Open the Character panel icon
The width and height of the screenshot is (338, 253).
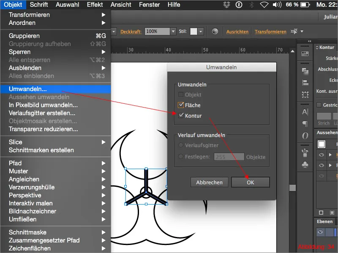tap(305, 112)
